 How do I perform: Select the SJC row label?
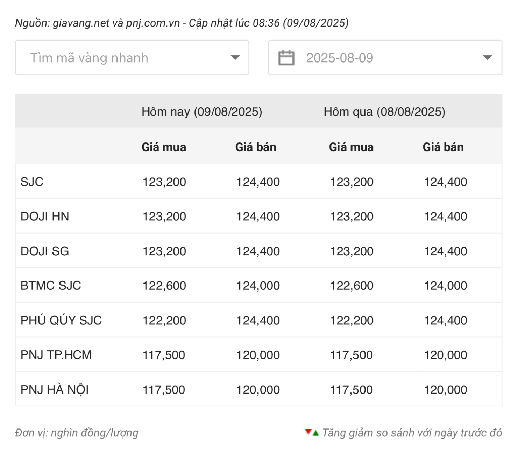point(32,182)
